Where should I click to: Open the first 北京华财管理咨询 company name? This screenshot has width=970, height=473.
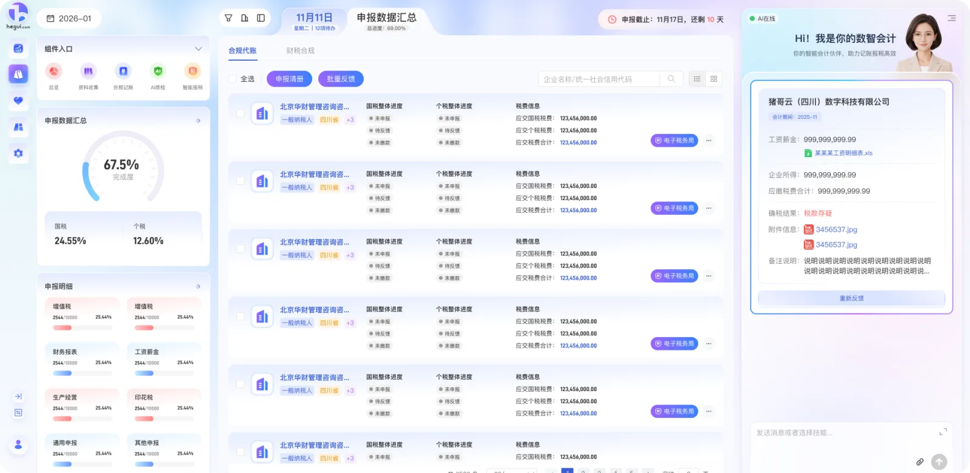click(315, 107)
